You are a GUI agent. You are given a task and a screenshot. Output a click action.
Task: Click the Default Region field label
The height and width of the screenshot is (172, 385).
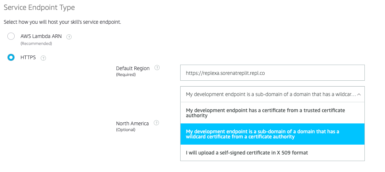[133, 68]
